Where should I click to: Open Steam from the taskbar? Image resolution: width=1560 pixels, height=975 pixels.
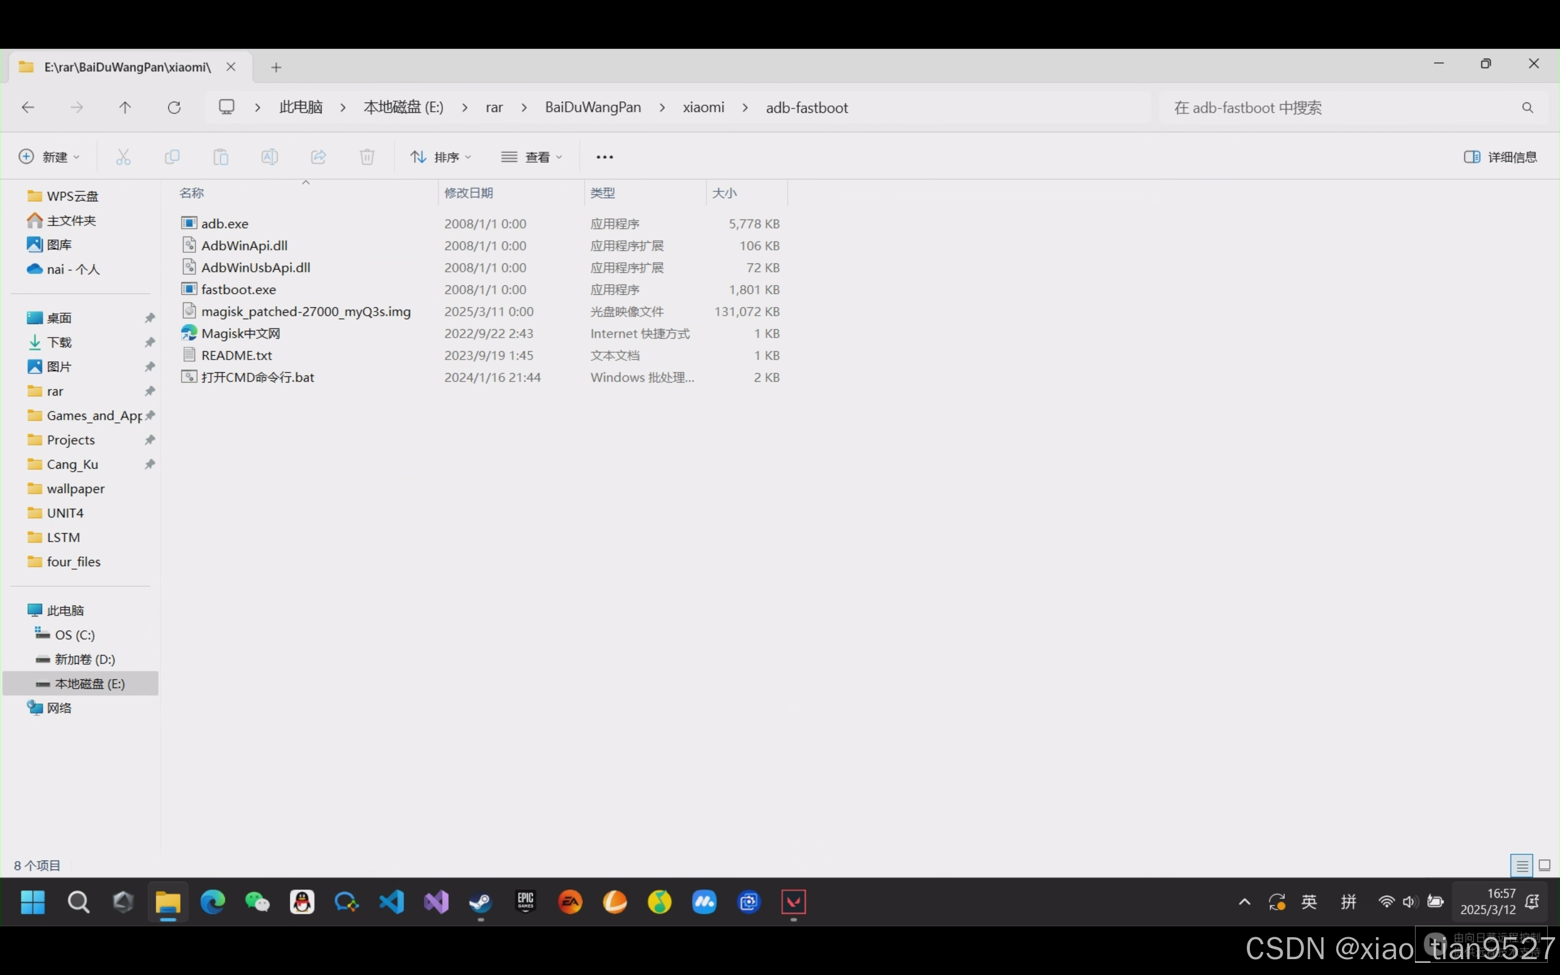480,901
